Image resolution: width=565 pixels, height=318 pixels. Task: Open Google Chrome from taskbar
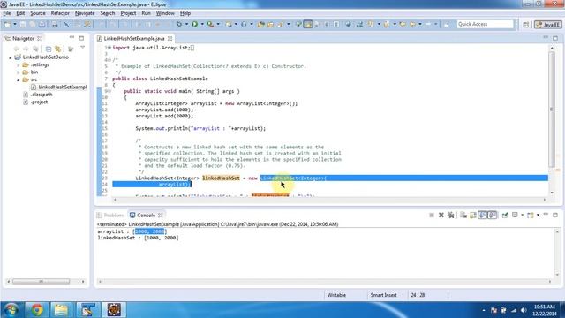pos(36,310)
